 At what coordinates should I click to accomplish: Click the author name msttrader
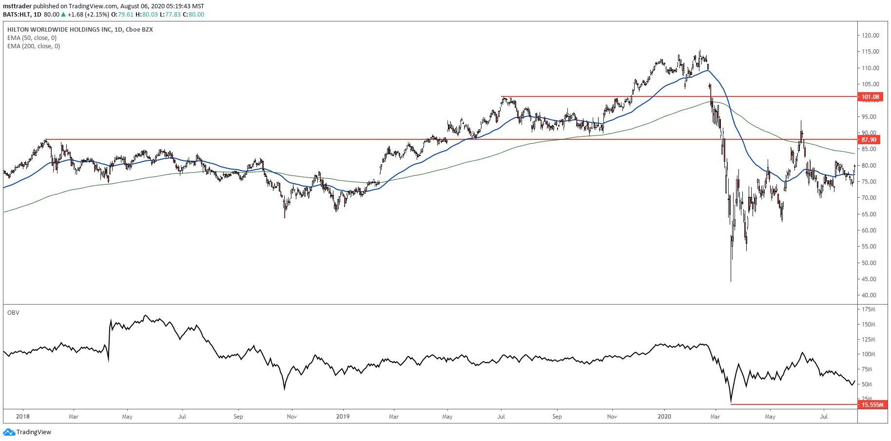pyautogui.click(x=17, y=6)
